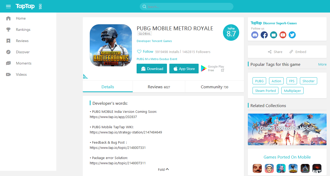Open the topic/2148007311 package error link
The image size is (330, 176).
(x=118, y=163)
